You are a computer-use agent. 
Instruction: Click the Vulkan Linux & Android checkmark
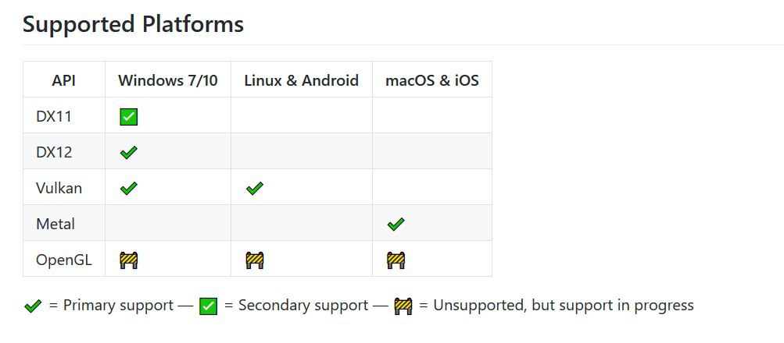click(254, 189)
